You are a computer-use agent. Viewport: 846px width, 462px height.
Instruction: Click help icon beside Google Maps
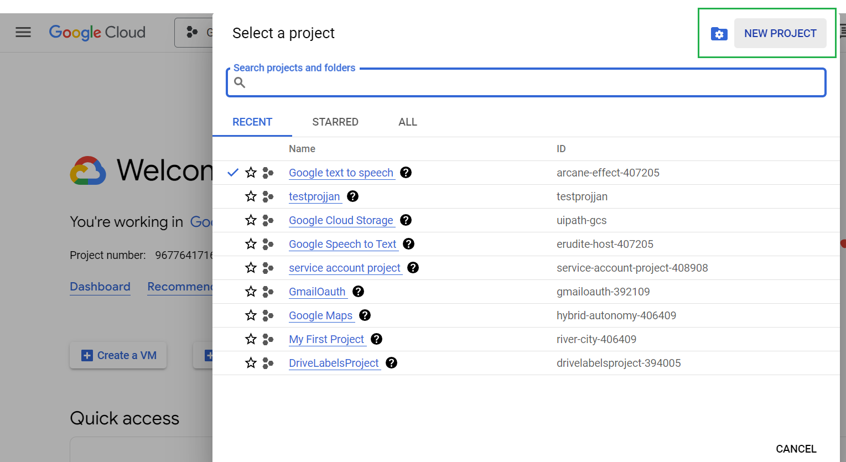click(365, 315)
